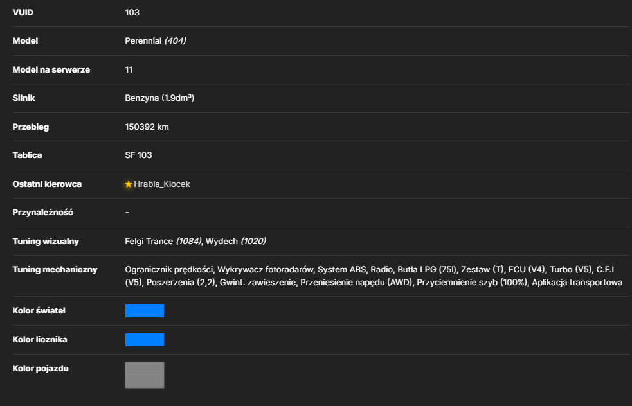Viewport: 632px width, 406px height.
Task: Select the blue Kolor świateł swatch
Action: tap(145, 311)
